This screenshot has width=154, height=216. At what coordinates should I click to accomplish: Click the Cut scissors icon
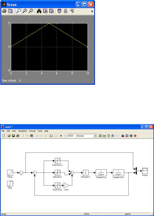[x=23, y=136]
